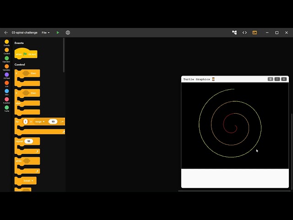Click the block palette scrollbar
Screen dimensions: 293x220
64,55
